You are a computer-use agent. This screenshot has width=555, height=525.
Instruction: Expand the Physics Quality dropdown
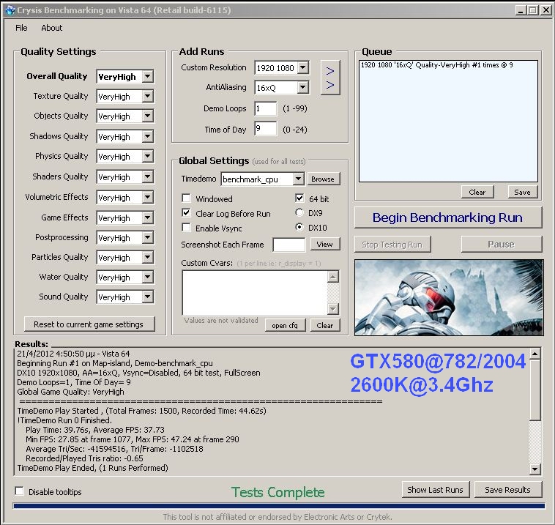148,156
